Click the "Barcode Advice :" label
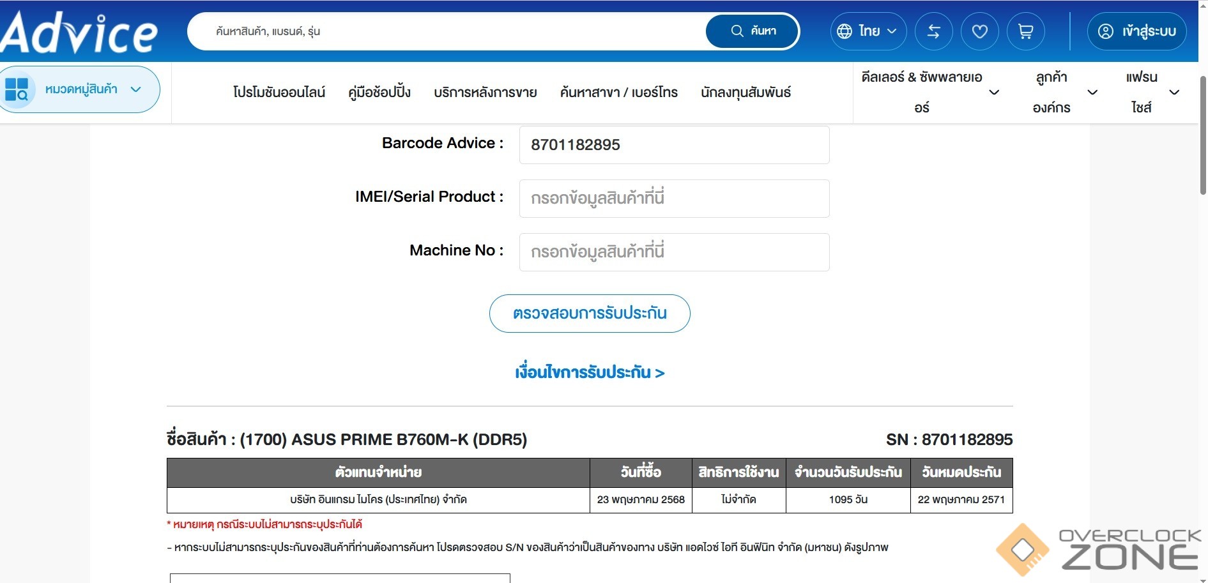1208x583 pixels. click(443, 143)
